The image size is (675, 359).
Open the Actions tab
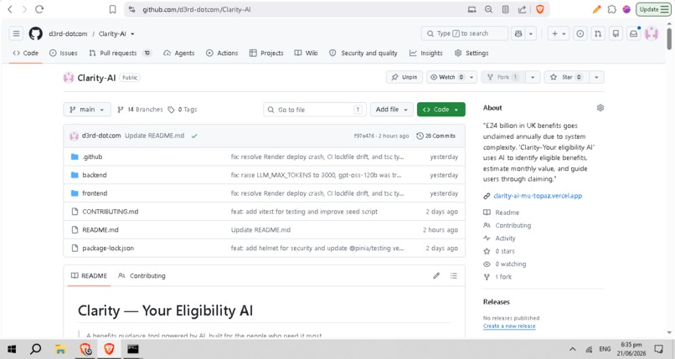pos(222,54)
